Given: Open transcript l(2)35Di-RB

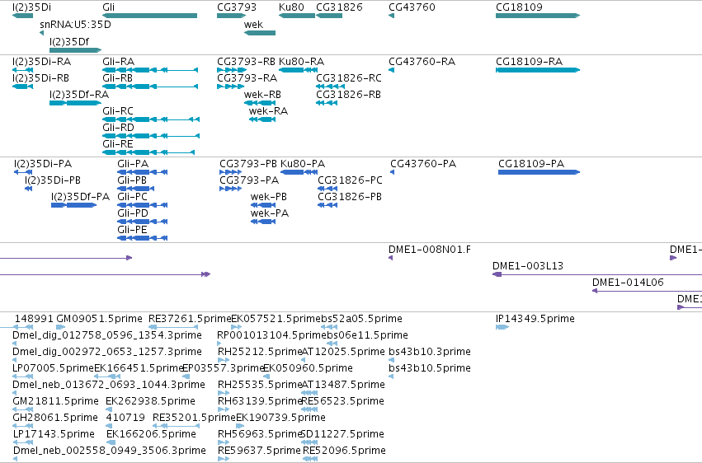Looking at the screenshot, I should 22,87.
